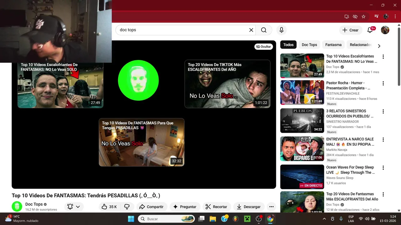Open the Chrome profile avatar
The height and width of the screenshot is (225, 401).
point(386,17)
